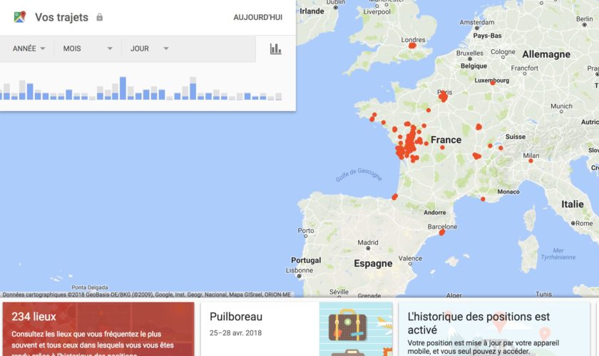Open the 234 lieux red card
The height and width of the screenshot is (356, 599).
pos(98,329)
